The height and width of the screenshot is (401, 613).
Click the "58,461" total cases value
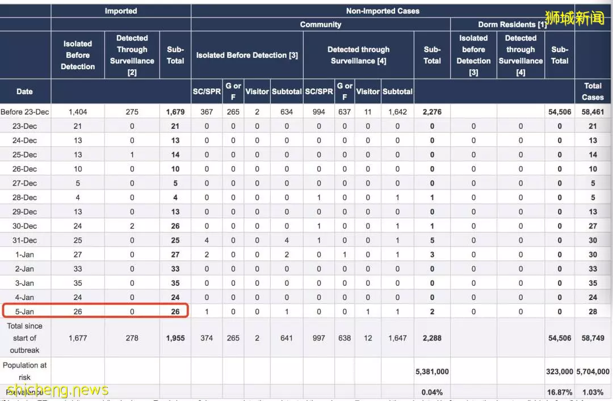pos(593,112)
